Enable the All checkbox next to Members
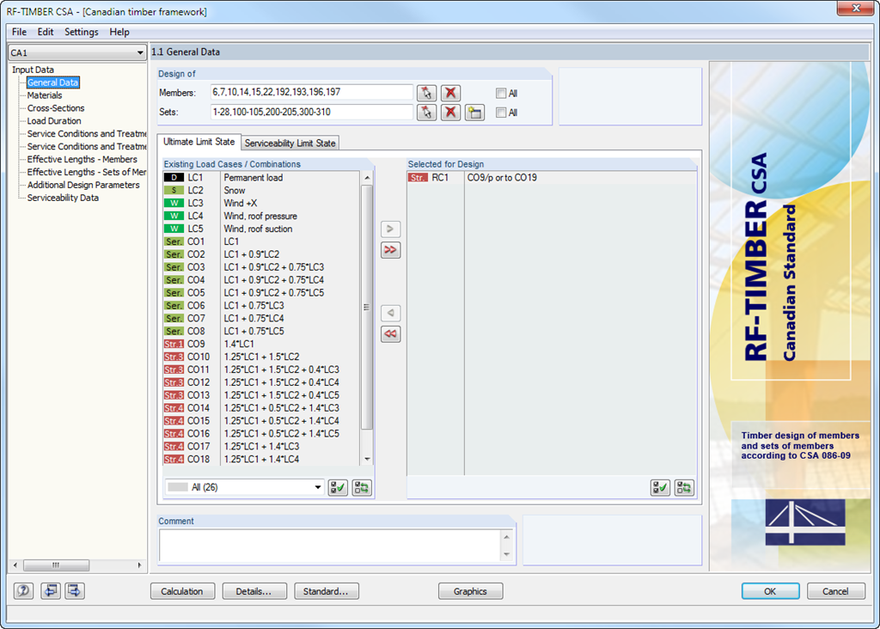This screenshot has width=880, height=629. click(x=502, y=93)
